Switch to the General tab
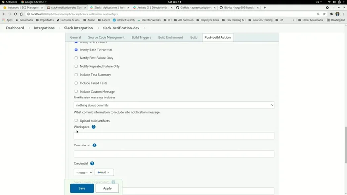 76,37
